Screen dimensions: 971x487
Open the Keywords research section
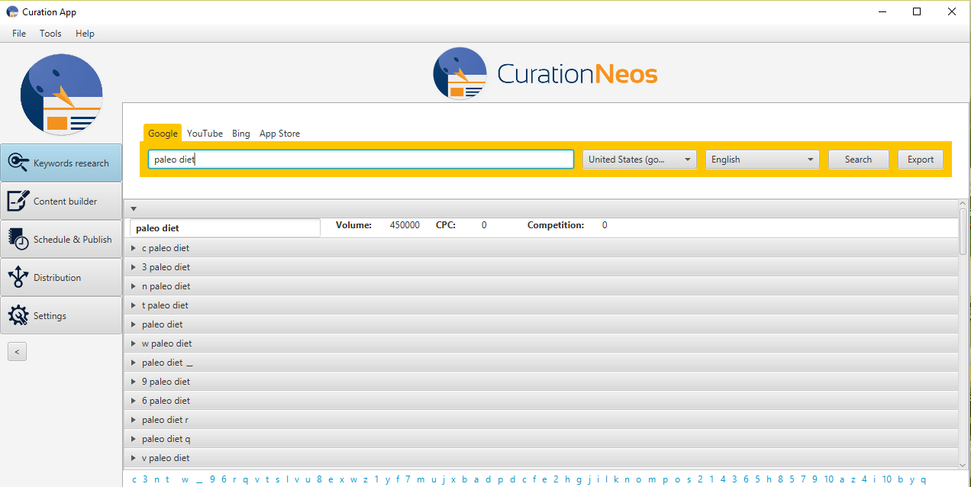pyautogui.click(x=61, y=163)
